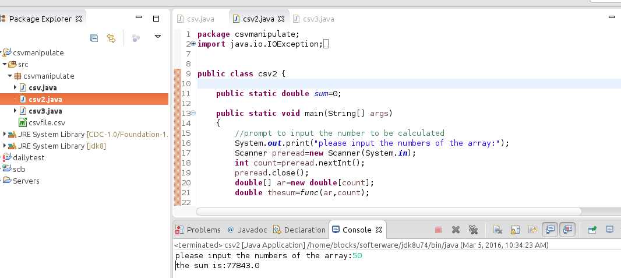Pin the Console view
This screenshot has height=278, width=621.
tap(592, 230)
